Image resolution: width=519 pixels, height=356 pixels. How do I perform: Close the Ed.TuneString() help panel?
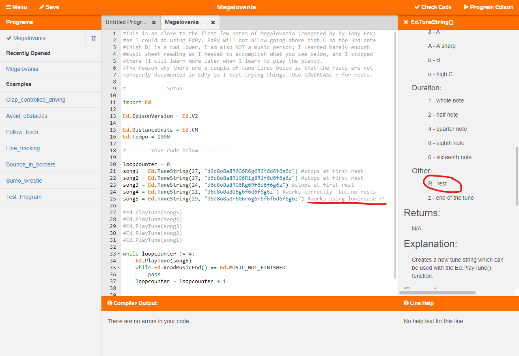[x=406, y=22]
